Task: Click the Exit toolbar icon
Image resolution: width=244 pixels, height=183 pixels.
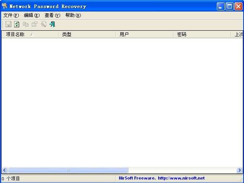Action: 52,24
